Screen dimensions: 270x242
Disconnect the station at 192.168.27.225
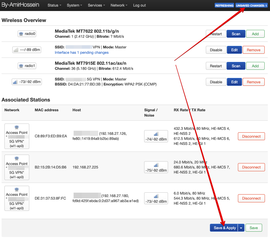click(251, 167)
